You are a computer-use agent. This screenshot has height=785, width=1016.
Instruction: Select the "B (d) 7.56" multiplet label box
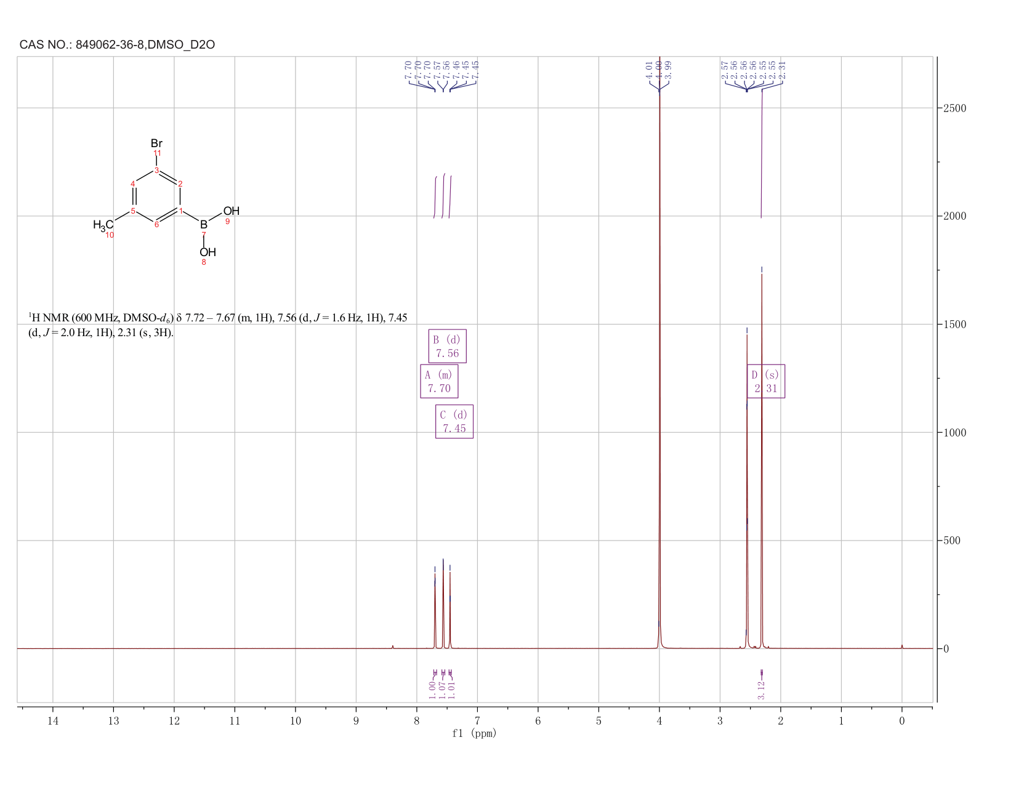click(x=447, y=346)
